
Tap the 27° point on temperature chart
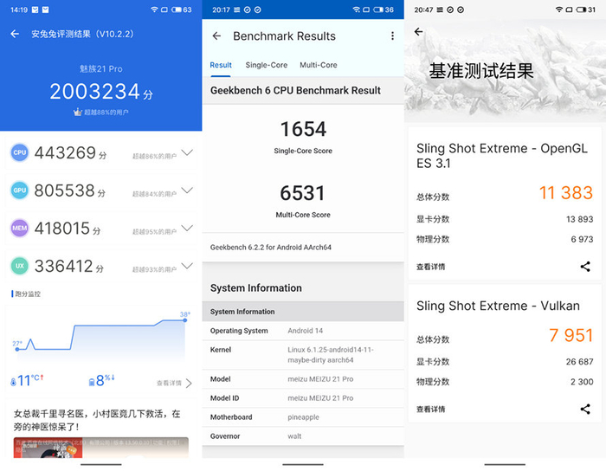[x=17, y=349]
